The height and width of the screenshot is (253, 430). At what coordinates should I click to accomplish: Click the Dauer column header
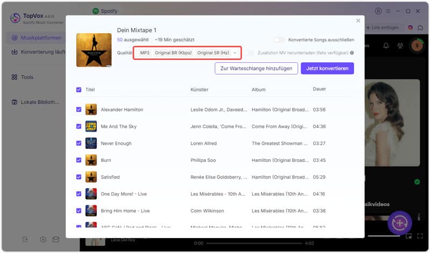tap(319, 89)
